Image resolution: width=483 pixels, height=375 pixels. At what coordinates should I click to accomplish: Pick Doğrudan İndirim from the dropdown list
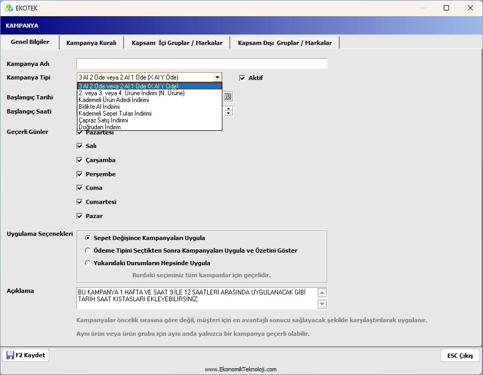coord(99,127)
